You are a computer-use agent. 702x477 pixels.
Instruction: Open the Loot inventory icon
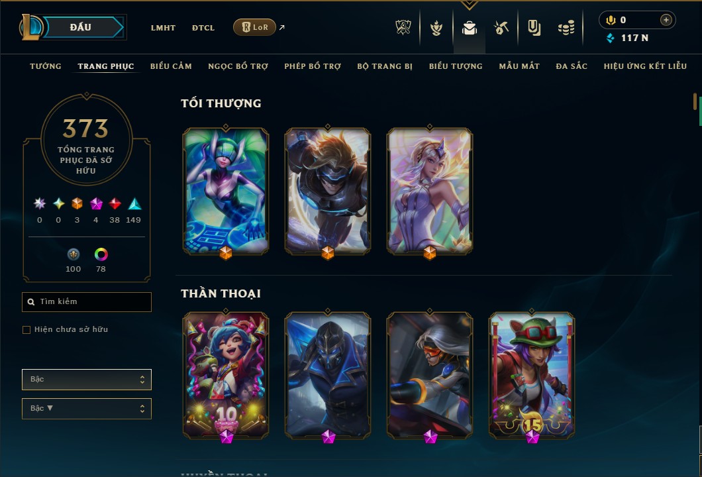click(x=534, y=28)
